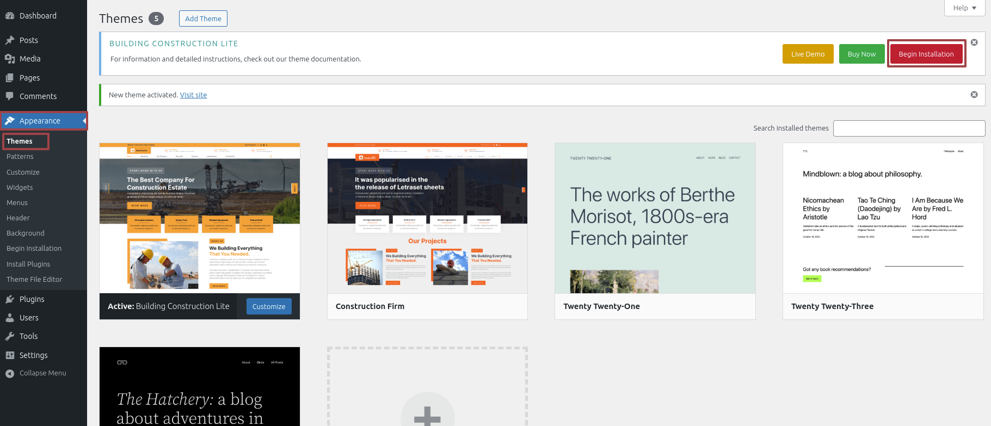
Task: Focus the Search installed themes field
Action: click(x=909, y=128)
